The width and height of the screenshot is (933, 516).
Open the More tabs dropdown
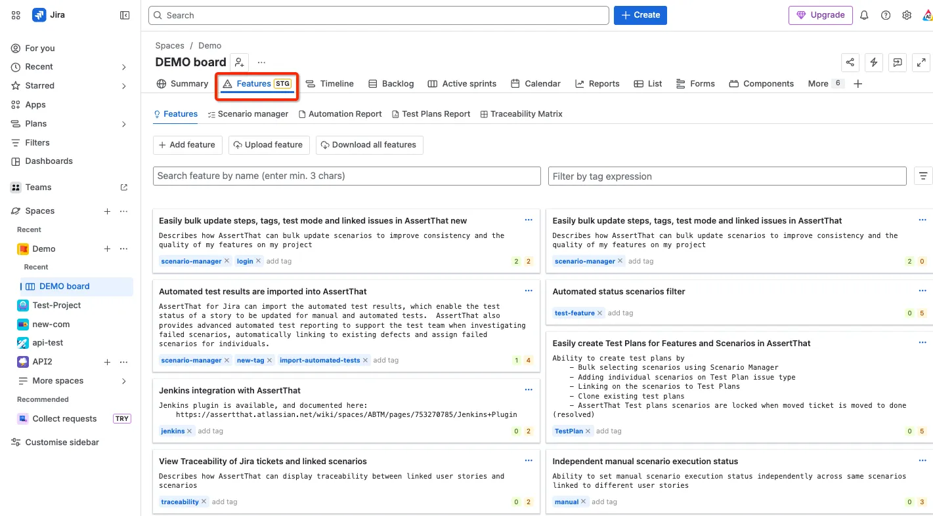pos(825,83)
